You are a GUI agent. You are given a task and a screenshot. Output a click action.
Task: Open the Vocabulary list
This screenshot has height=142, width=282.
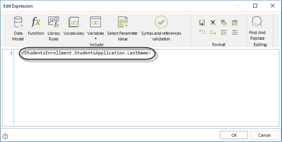point(74,26)
